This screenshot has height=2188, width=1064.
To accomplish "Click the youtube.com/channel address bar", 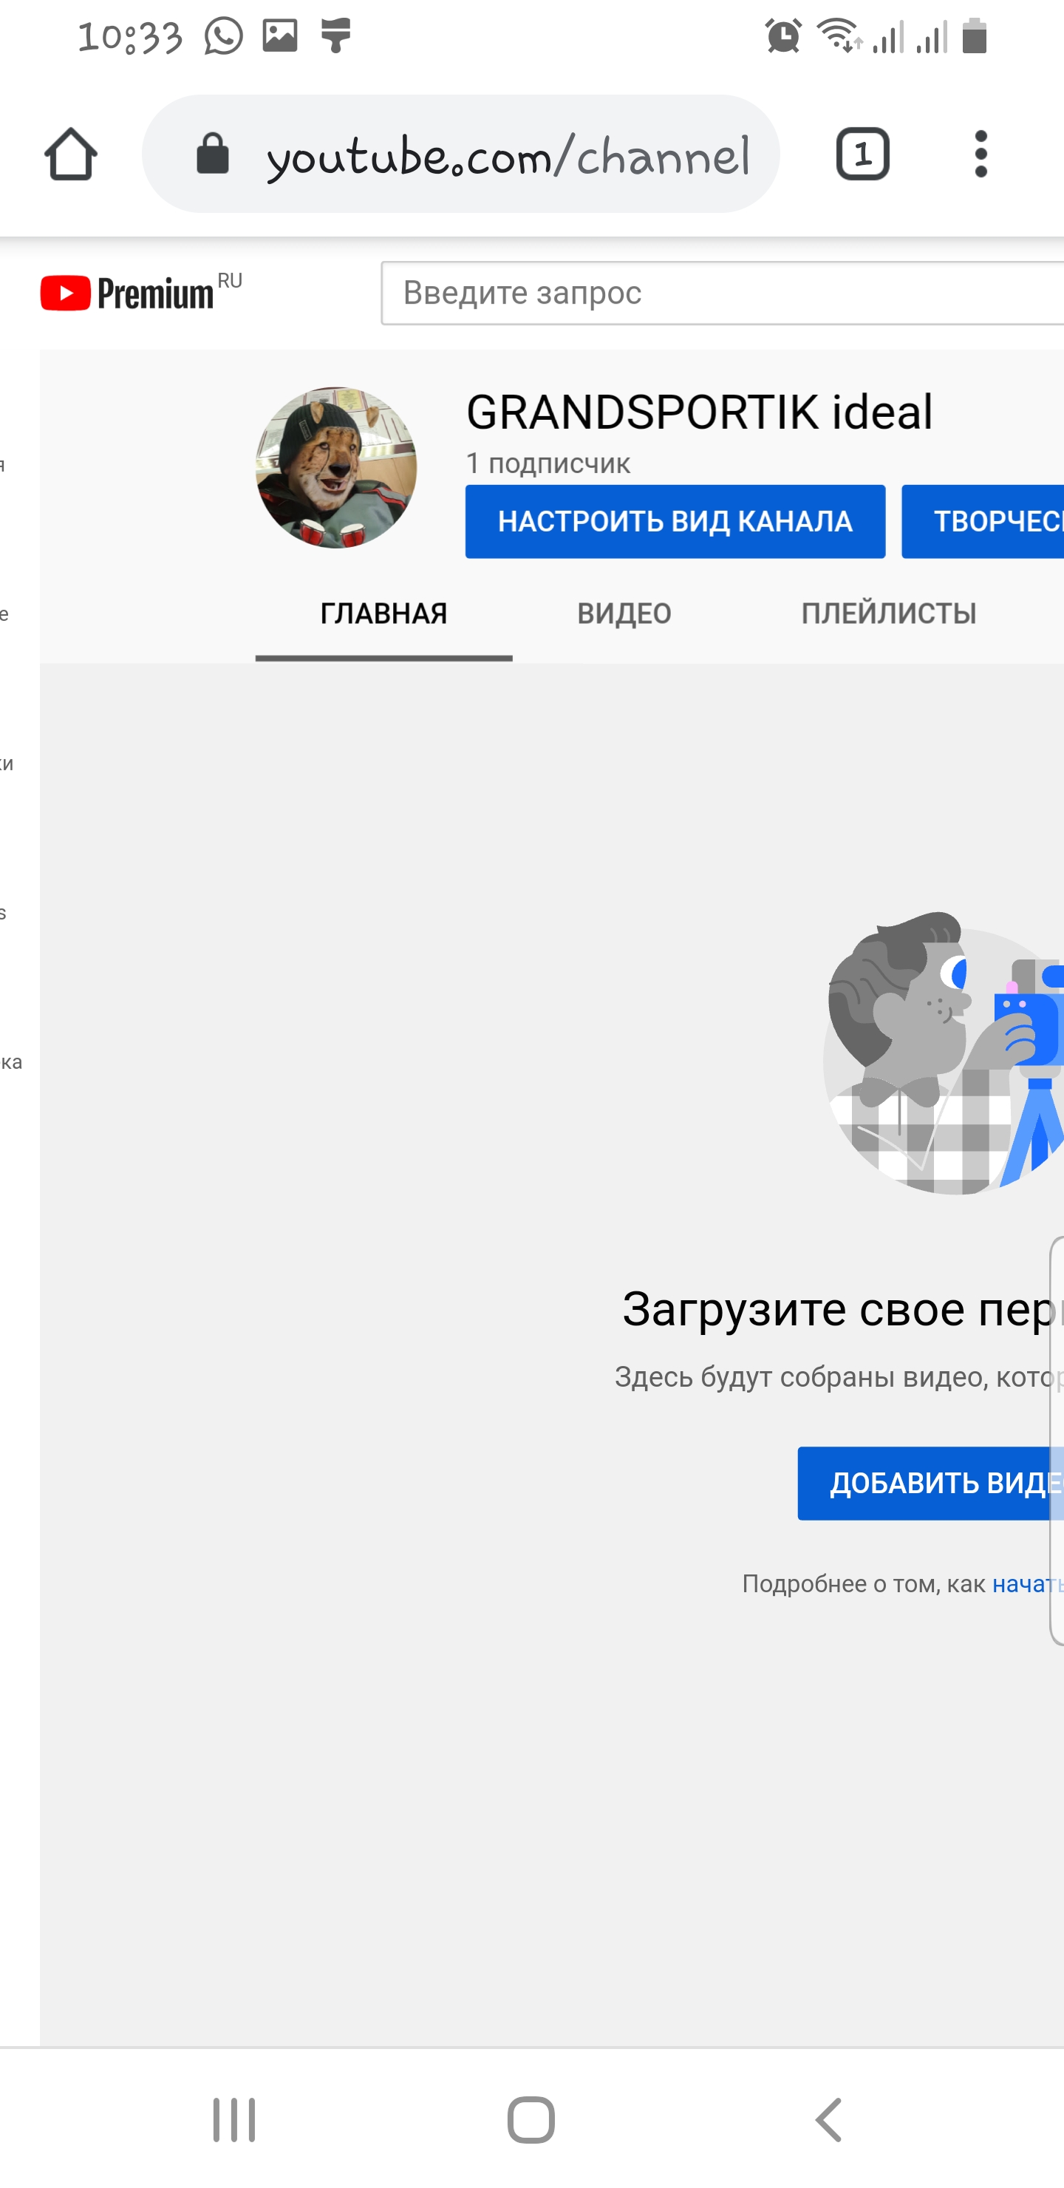I will coord(460,154).
